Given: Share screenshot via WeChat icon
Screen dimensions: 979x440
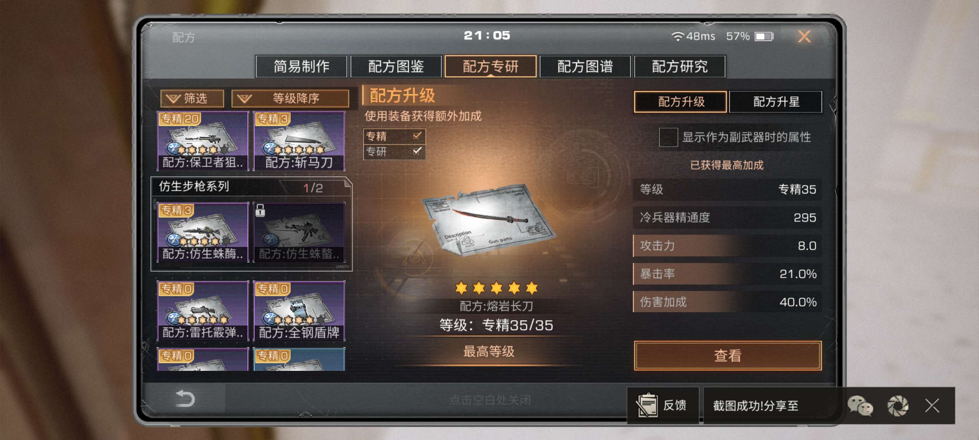Looking at the screenshot, I should point(860,406).
